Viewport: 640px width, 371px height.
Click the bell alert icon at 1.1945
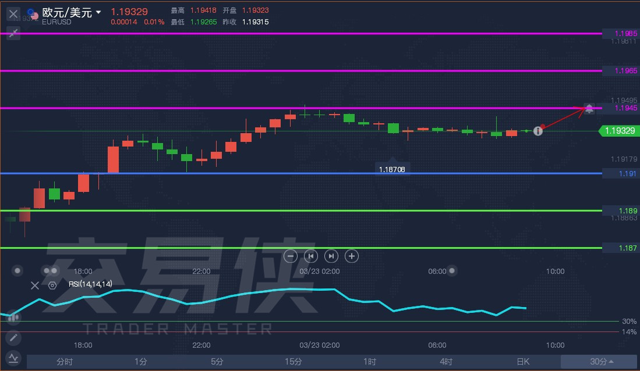(x=589, y=108)
